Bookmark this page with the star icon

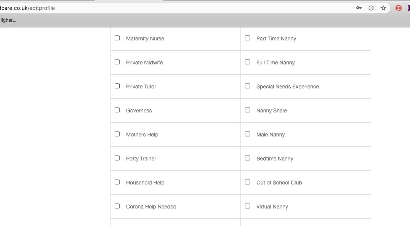[x=383, y=8]
